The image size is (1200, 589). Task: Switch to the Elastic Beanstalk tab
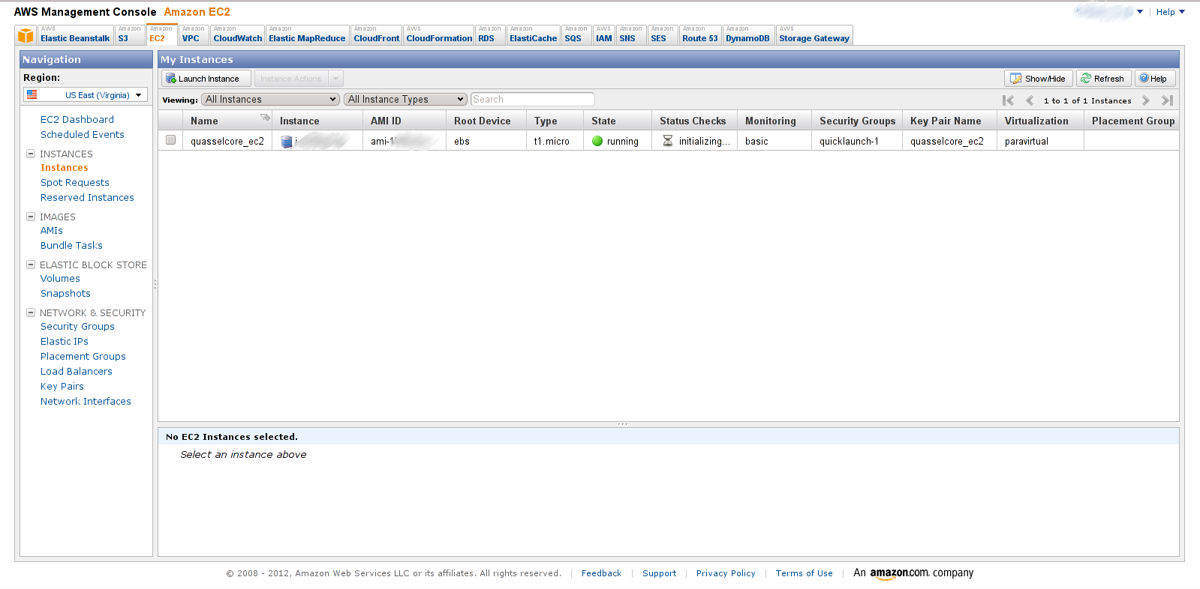pyautogui.click(x=75, y=35)
